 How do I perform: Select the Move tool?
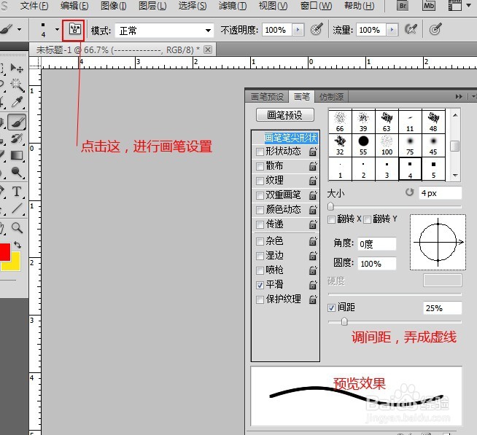pyautogui.click(x=17, y=68)
